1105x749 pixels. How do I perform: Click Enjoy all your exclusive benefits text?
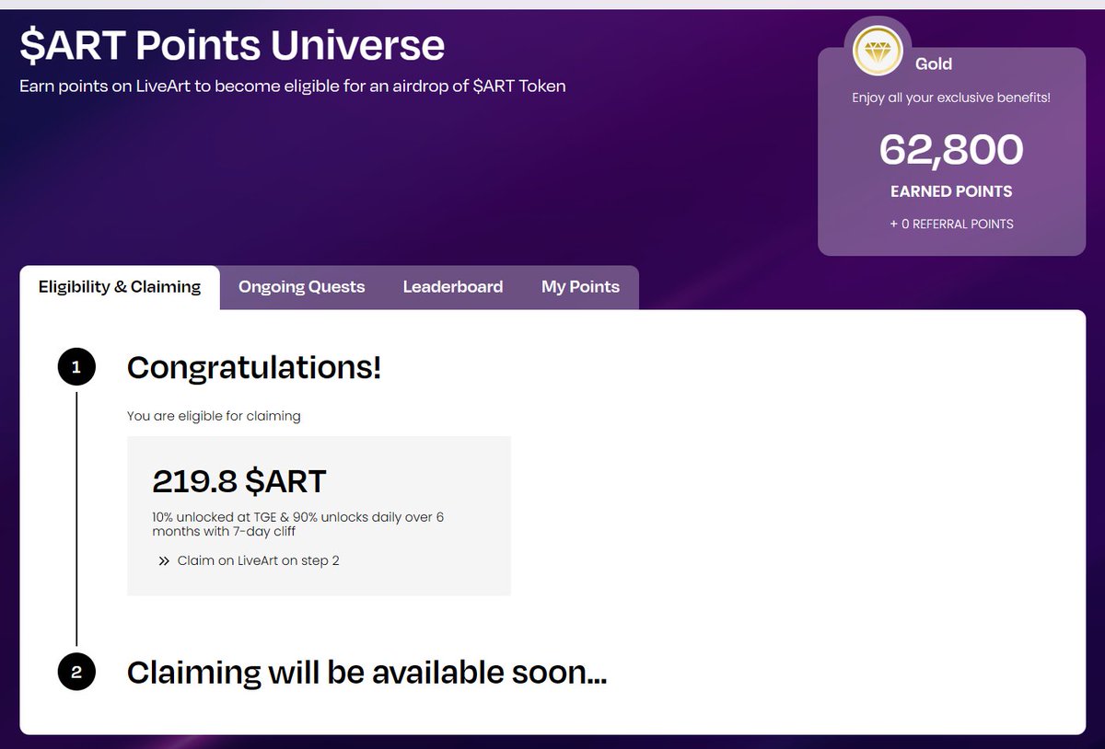951,98
